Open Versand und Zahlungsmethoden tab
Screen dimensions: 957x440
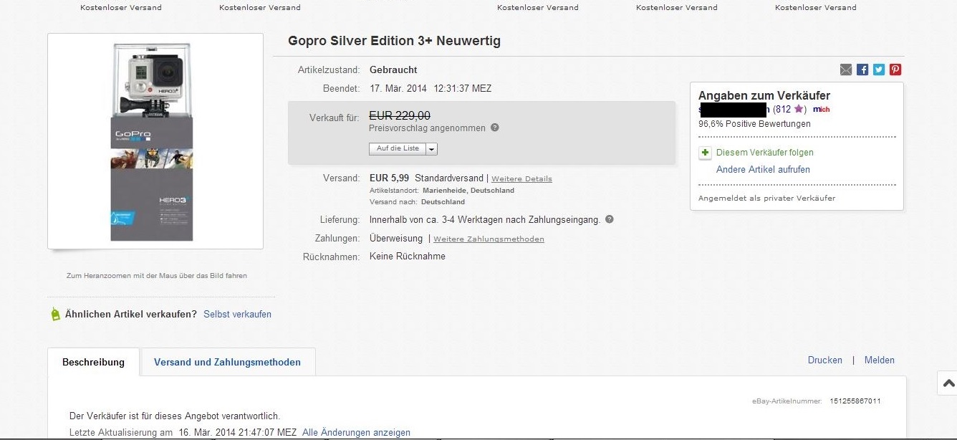(227, 362)
